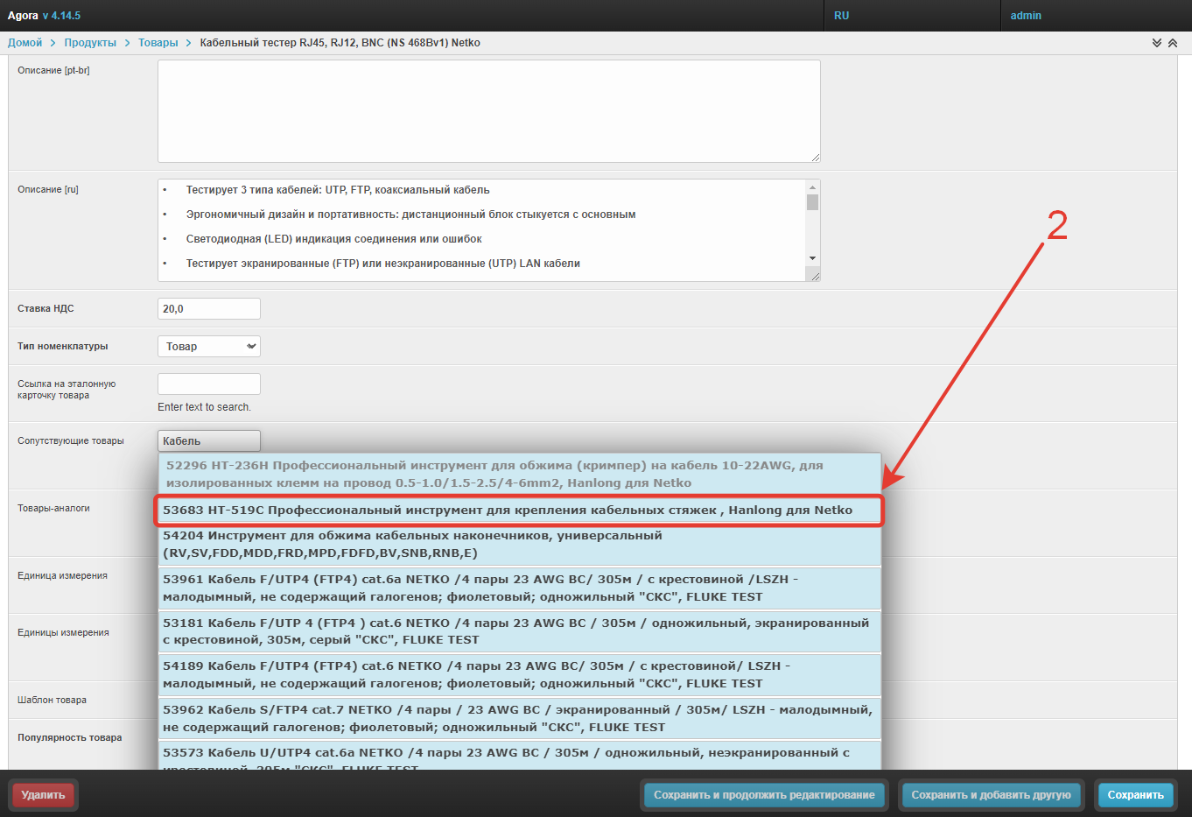Image resolution: width=1192 pixels, height=817 pixels.
Task: Click the Сопутствующие товары search field
Action: 208,441
